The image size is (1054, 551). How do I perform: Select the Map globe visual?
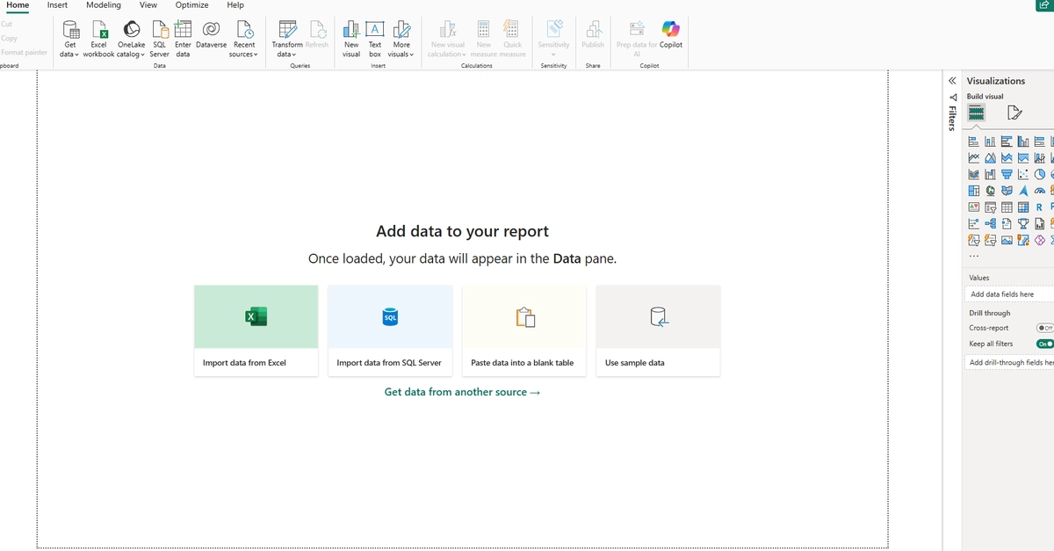(x=990, y=191)
